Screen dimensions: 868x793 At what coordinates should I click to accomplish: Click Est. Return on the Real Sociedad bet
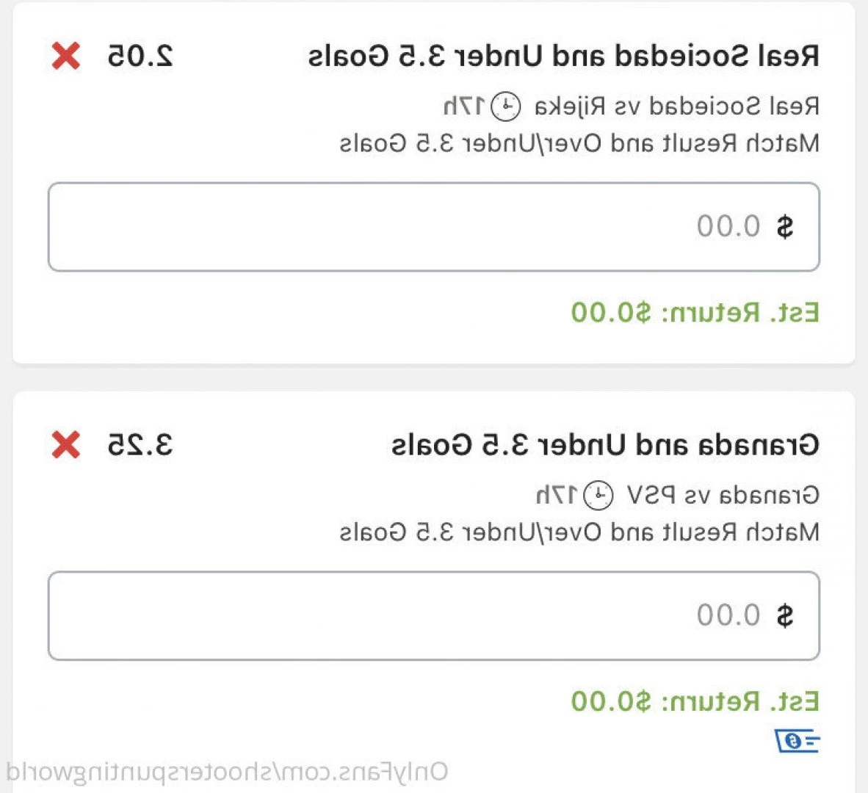(695, 313)
